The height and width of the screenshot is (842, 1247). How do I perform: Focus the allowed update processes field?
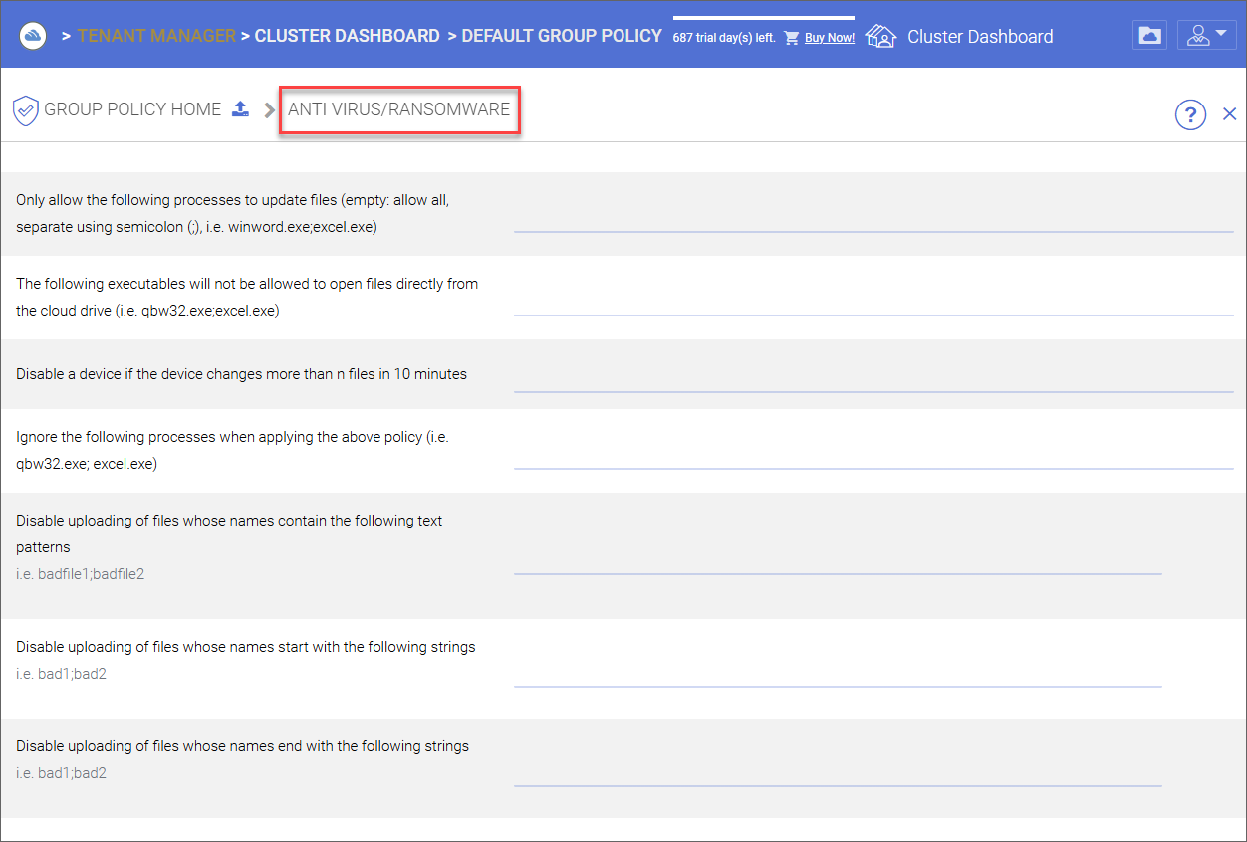[x=873, y=217]
